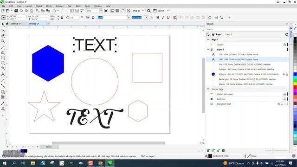The image size is (297, 167).
Task: Toggle Italic formatting
Action: pyautogui.click(x=163, y=18)
